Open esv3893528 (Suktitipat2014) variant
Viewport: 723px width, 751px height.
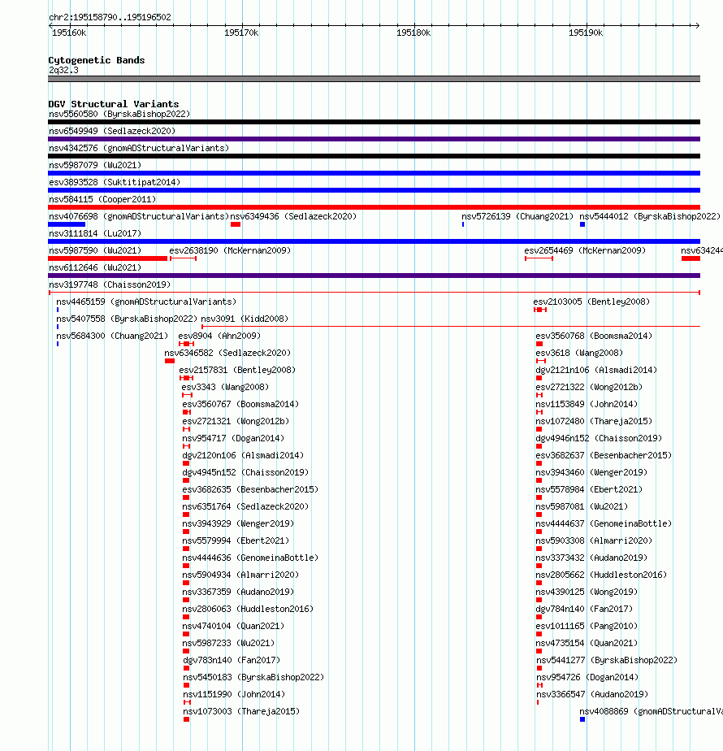(x=115, y=183)
